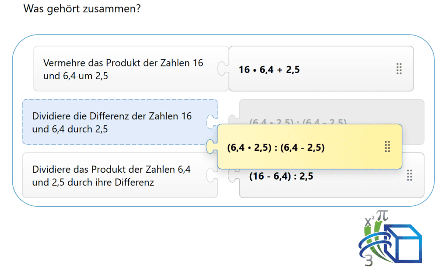Screen dimensions: 448x278
Task: Select the "Dividiere das Produkt" puzzle piece
Action: point(118,175)
